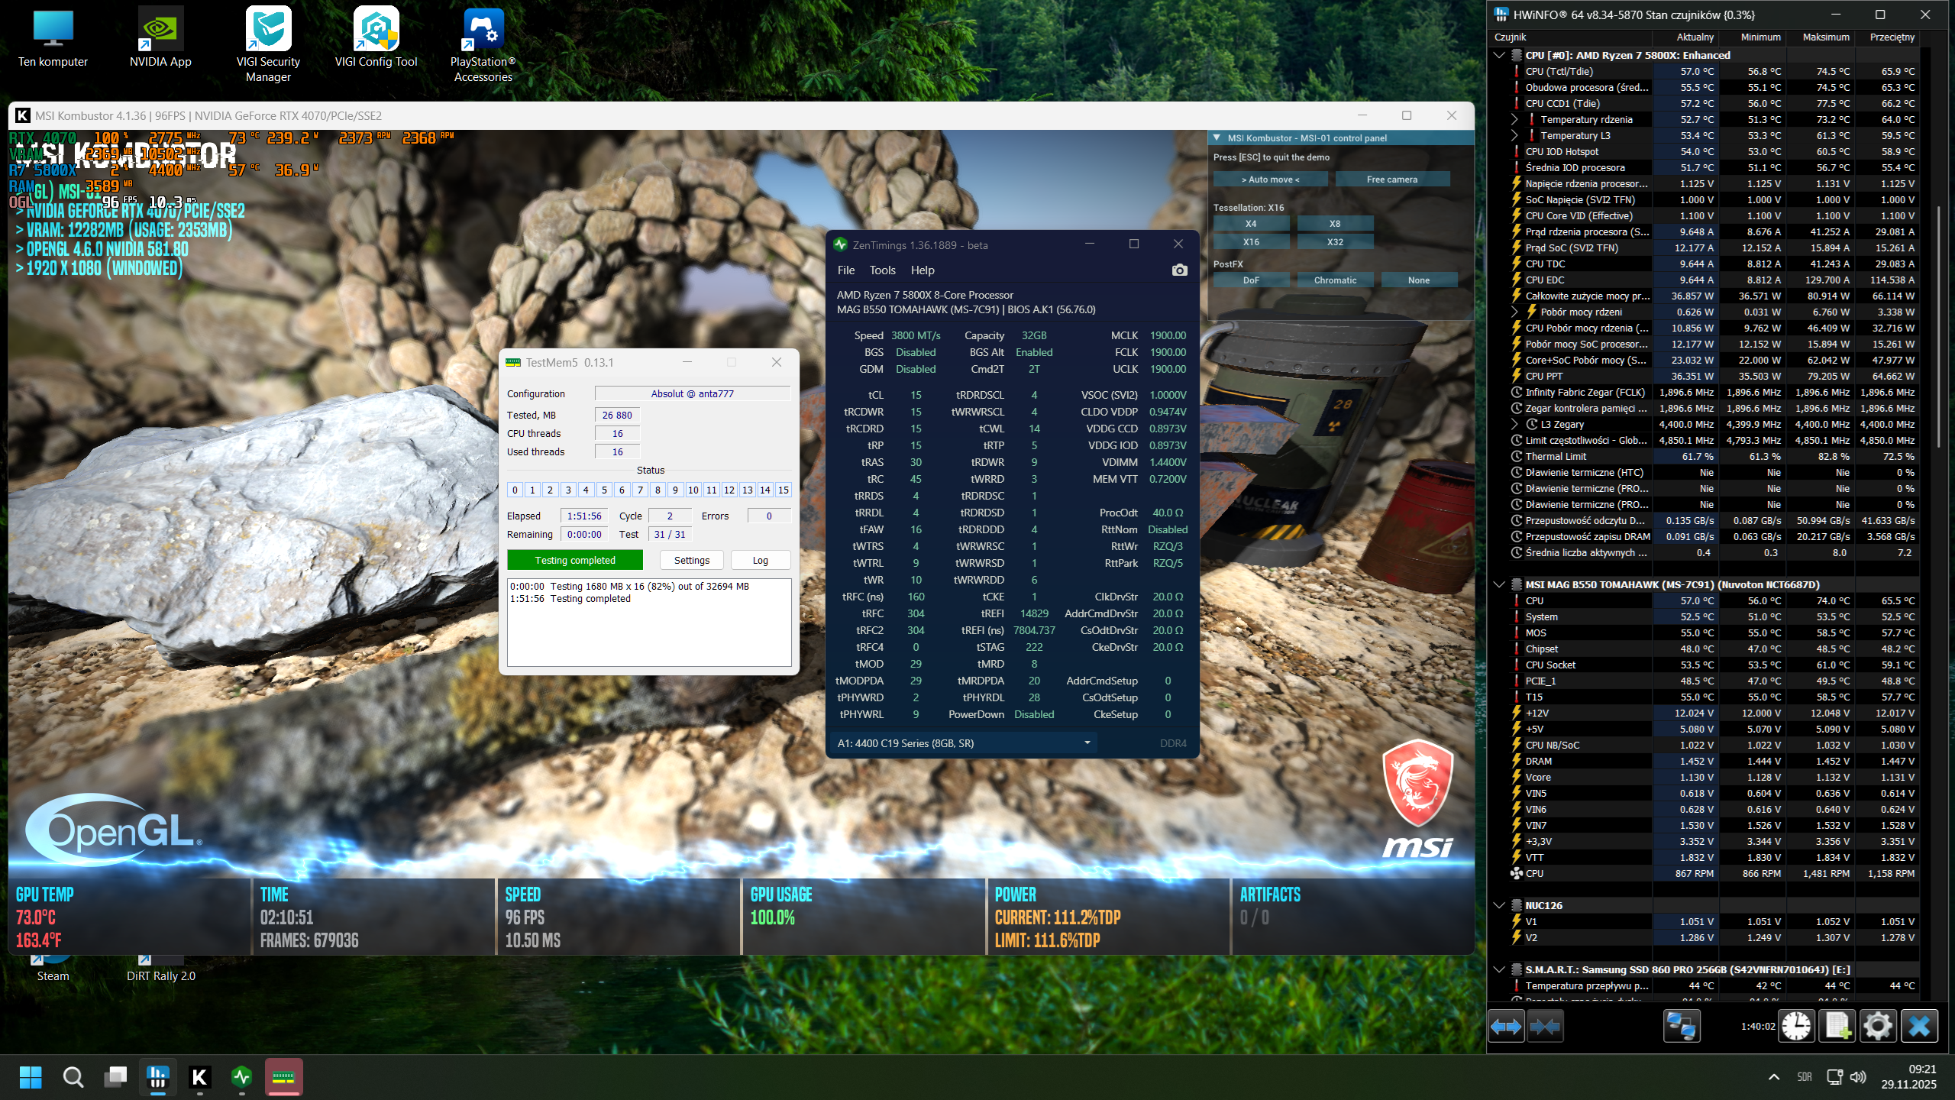Start logging with the sheet-plus icon
The height and width of the screenshot is (1100, 1955).
tap(1837, 1026)
